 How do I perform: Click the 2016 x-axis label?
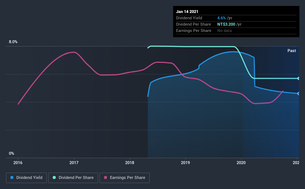coord(18,163)
